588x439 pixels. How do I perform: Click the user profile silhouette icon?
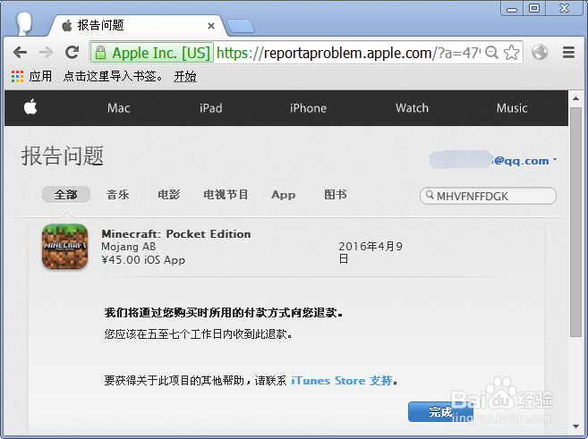click(24, 23)
